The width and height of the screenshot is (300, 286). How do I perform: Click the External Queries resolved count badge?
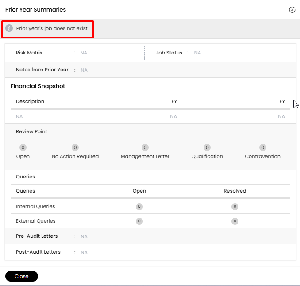click(x=235, y=221)
